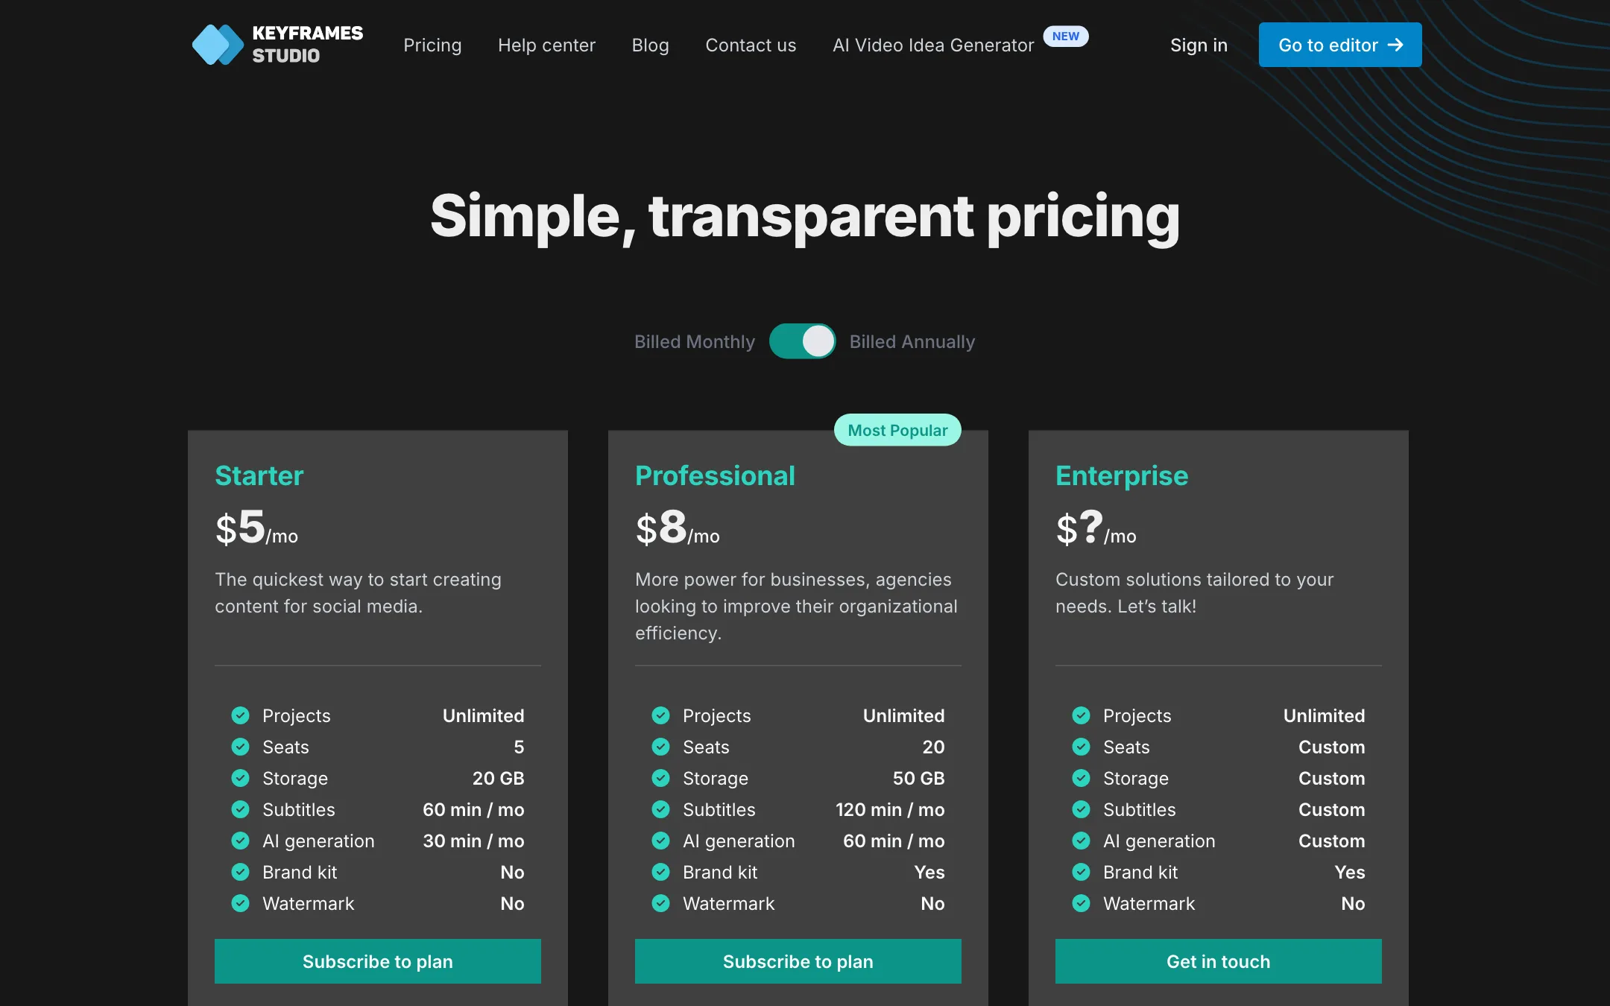Click the NEW badge
The height and width of the screenshot is (1006, 1610).
point(1065,36)
